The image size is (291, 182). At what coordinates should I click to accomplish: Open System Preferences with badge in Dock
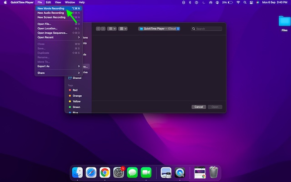point(118,172)
